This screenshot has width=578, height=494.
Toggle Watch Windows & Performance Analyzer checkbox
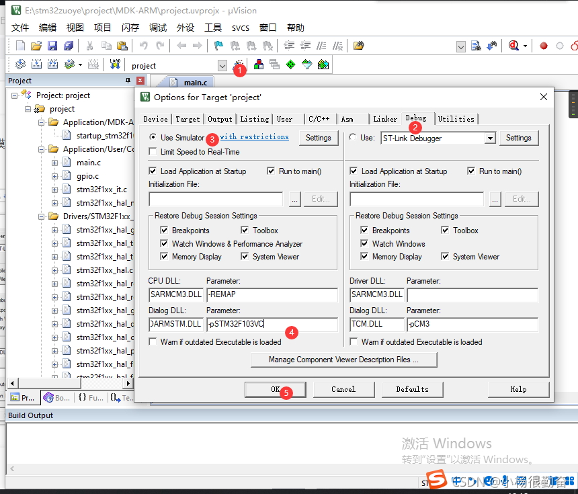click(x=164, y=244)
